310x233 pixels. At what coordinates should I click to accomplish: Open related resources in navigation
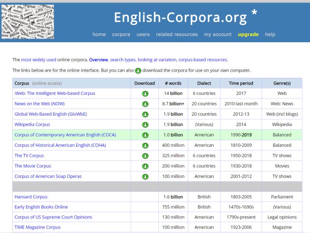point(177,34)
